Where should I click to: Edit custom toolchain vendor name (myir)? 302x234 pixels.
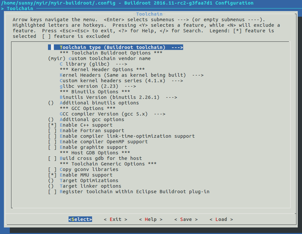pos(99,58)
